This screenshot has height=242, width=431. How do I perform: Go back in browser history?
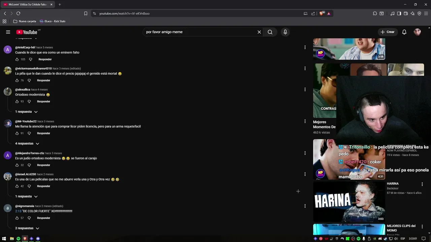click(x=5, y=13)
